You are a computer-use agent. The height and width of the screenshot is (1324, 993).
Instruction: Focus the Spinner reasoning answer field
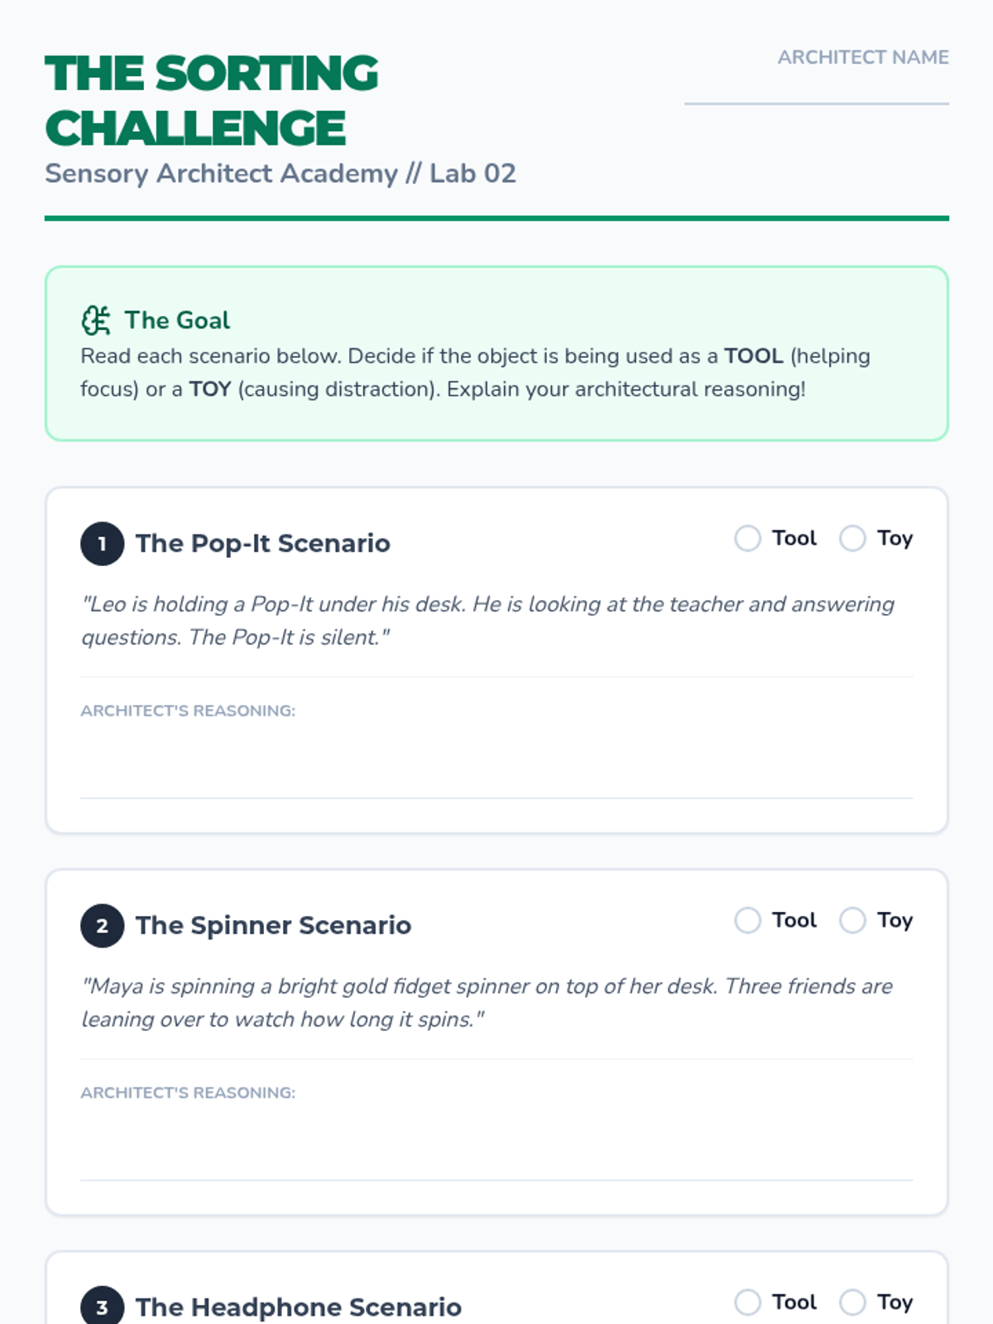click(496, 1144)
